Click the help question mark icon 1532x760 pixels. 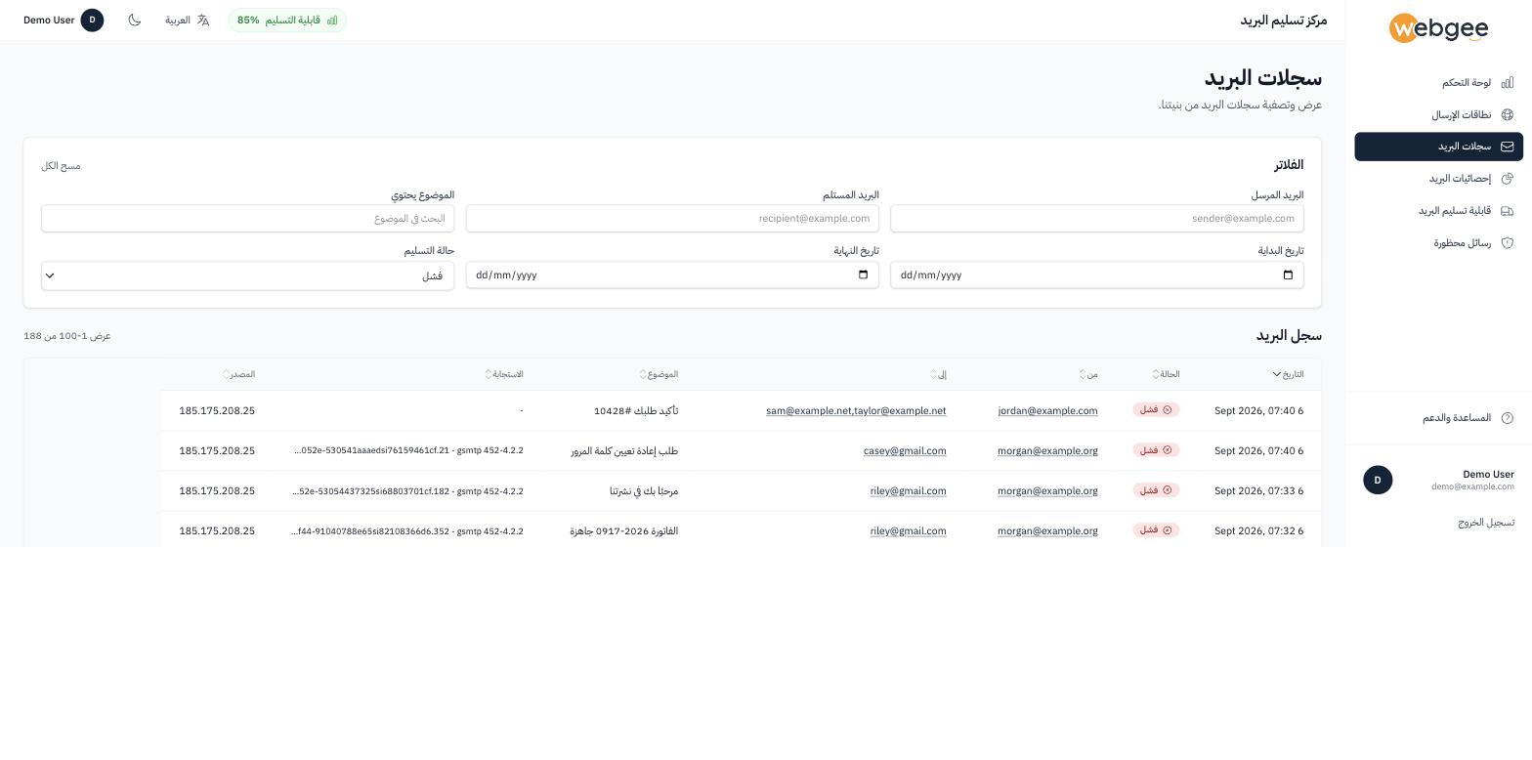click(1508, 418)
